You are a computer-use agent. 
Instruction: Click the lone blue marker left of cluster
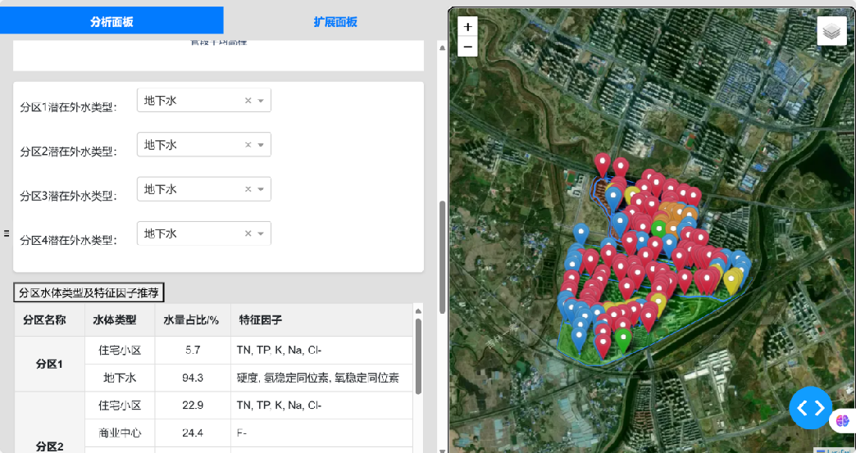581,234
